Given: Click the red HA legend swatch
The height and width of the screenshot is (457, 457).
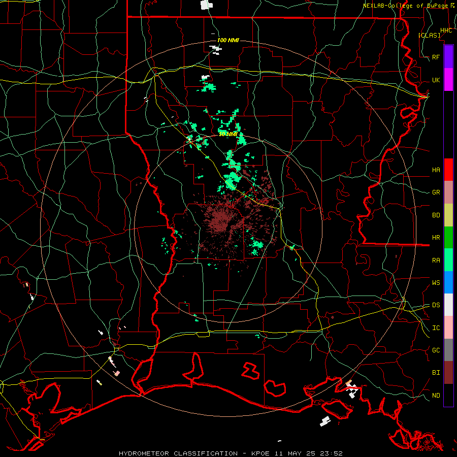Looking at the screenshot, I should (x=448, y=170).
